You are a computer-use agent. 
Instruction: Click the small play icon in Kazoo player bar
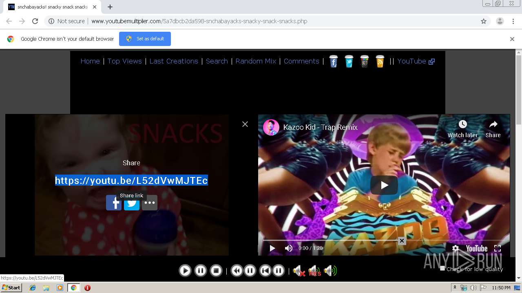click(x=272, y=248)
